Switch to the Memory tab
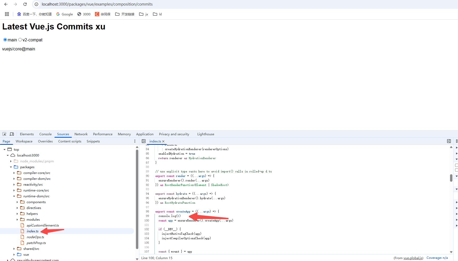Screen dimensions: 458x261 point(124,134)
